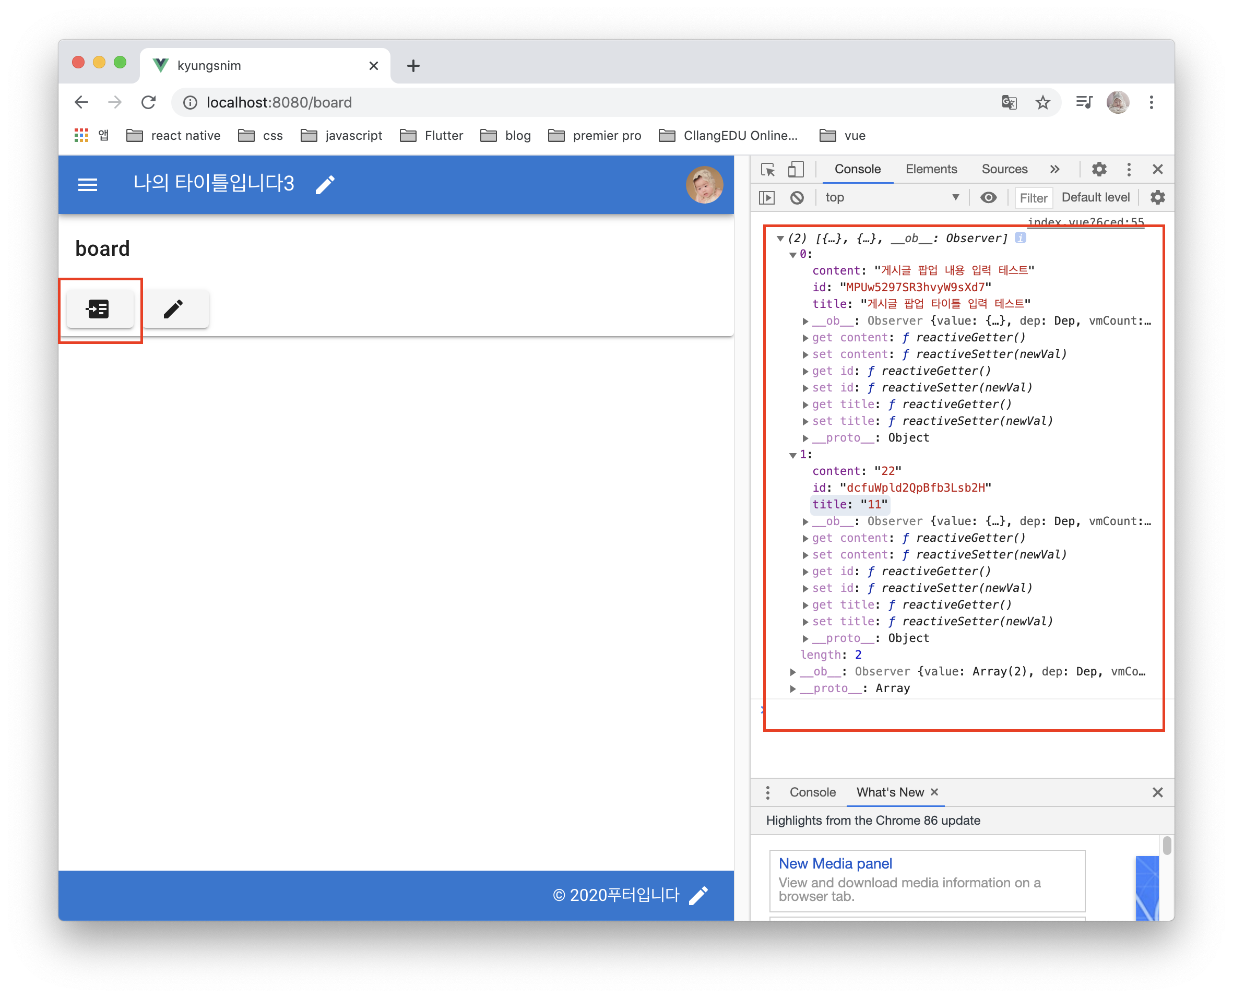Select the inspect element picker tool

[x=768, y=170]
